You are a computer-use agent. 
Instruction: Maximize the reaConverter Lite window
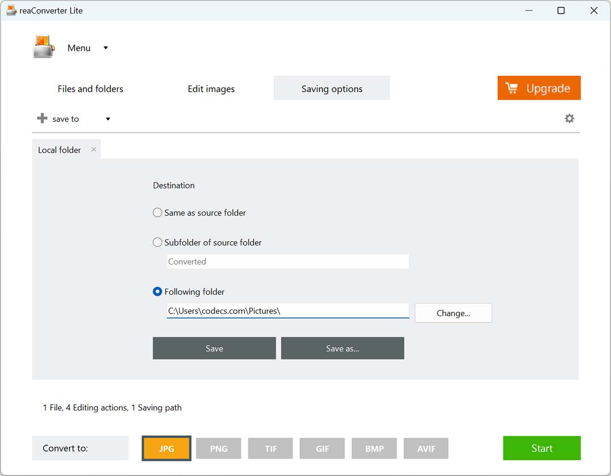tap(561, 11)
